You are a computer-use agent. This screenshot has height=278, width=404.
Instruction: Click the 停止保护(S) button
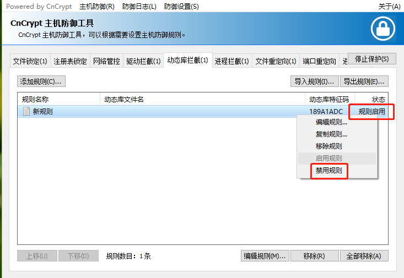click(372, 59)
